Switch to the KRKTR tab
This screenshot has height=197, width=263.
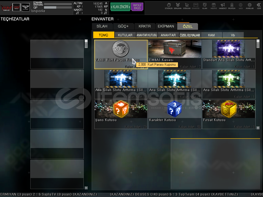[145, 26]
